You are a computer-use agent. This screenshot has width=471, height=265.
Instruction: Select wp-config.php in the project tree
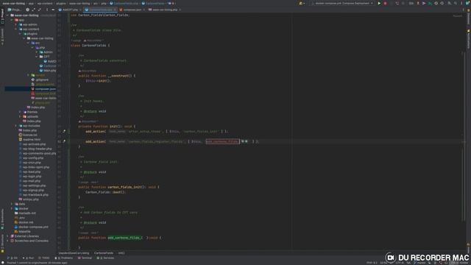[x=31, y=158]
